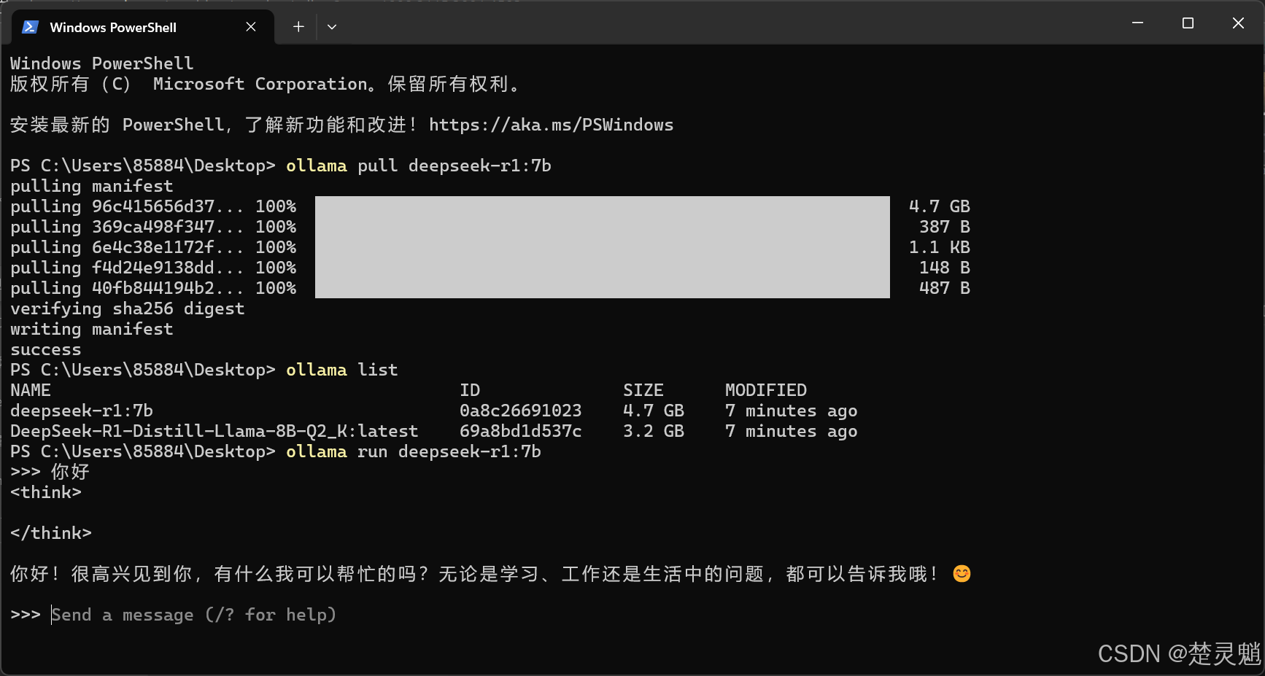Click the 487 B download size

[x=945, y=288]
